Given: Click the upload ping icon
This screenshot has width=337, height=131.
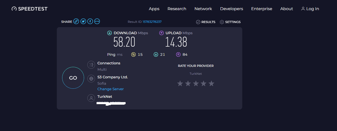Looking at the screenshot, I should (x=178, y=54).
